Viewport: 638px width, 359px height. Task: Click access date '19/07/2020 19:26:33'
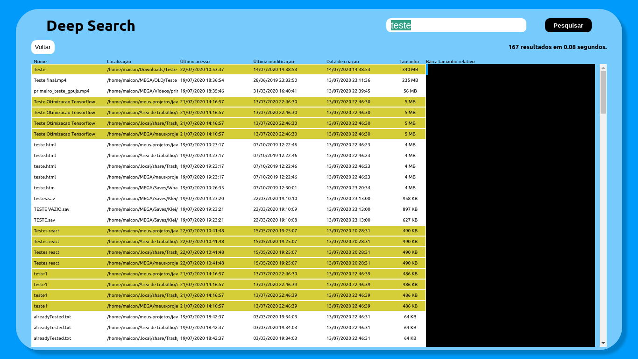(202, 188)
